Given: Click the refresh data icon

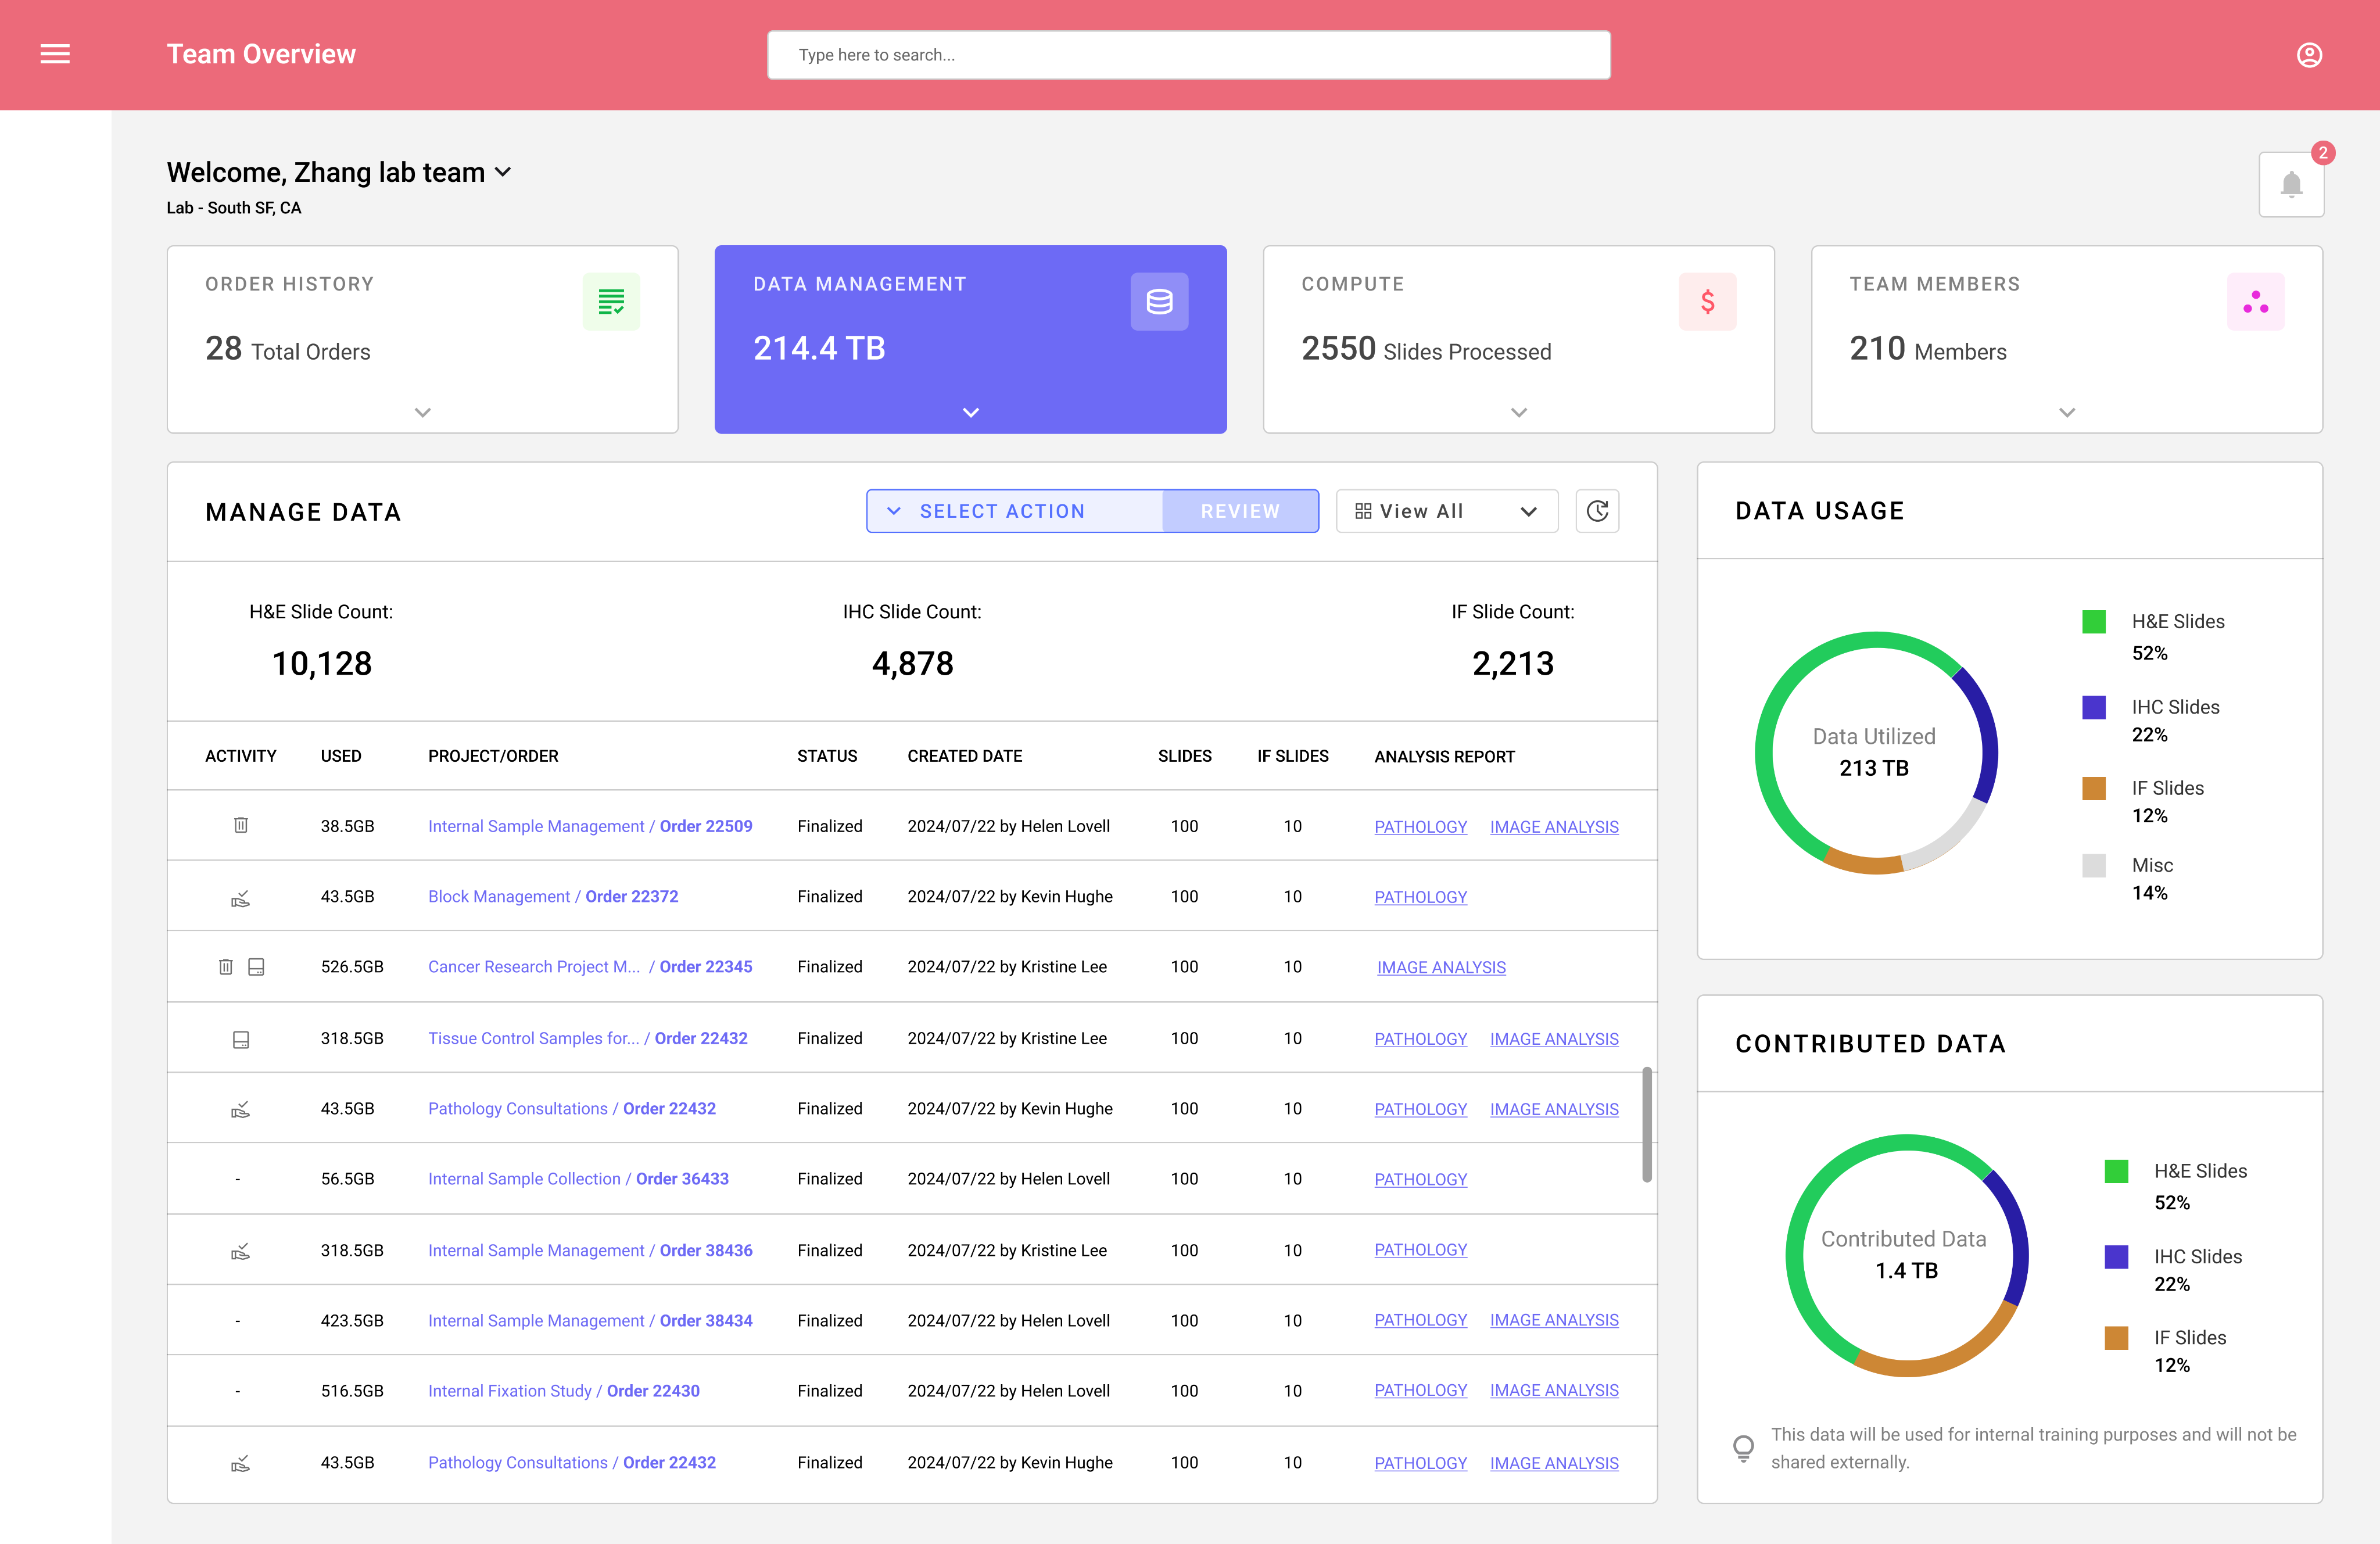Looking at the screenshot, I should pos(1597,511).
